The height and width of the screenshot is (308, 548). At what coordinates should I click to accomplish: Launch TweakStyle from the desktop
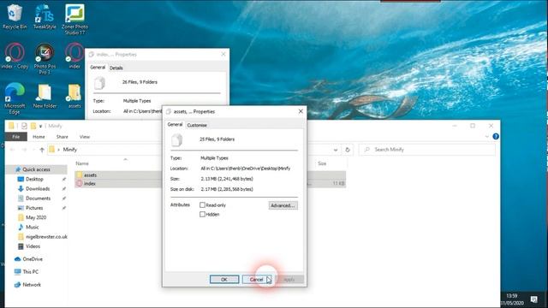[45, 16]
